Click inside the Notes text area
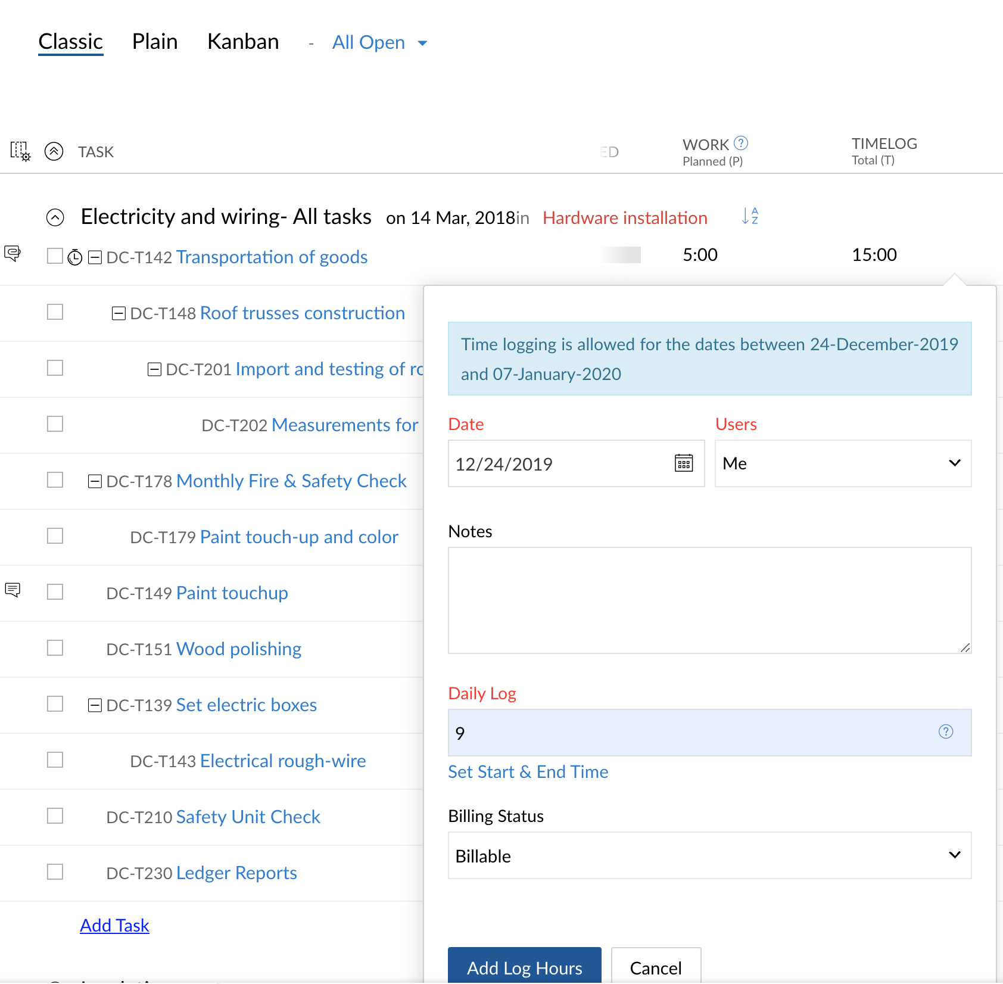The width and height of the screenshot is (1003, 984). pos(709,600)
